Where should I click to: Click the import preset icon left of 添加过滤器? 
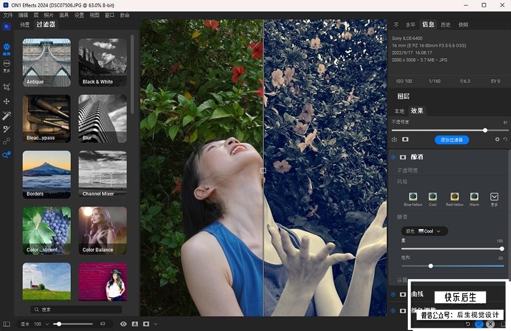394,139
